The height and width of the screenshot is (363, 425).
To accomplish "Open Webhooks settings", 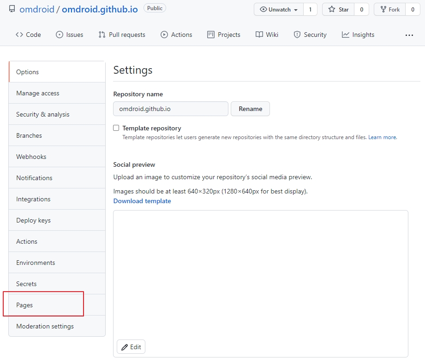I will 57,157.
